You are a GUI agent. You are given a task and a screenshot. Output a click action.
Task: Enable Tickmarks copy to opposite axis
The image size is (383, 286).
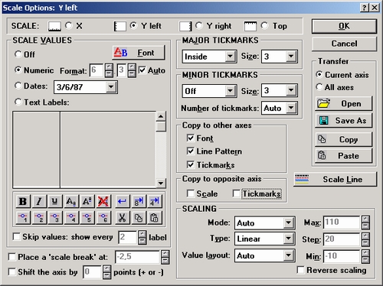237,193
